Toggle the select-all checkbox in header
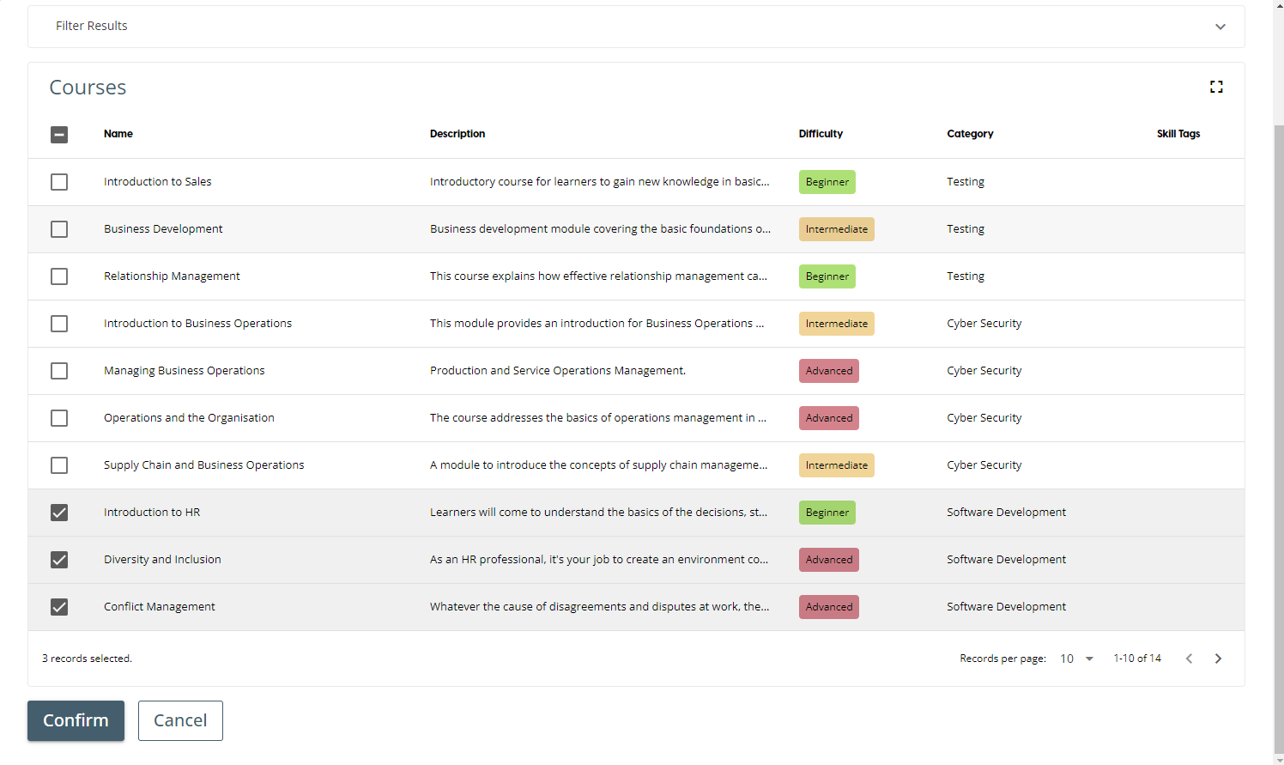Viewport: 1284px width, 765px height. [x=59, y=134]
